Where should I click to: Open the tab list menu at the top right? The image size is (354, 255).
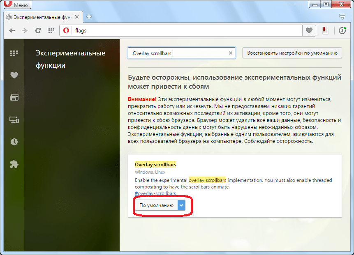pyautogui.click(x=342, y=17)
